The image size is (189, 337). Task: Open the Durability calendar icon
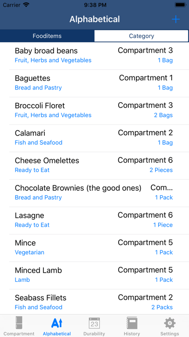tap(94, 323)
